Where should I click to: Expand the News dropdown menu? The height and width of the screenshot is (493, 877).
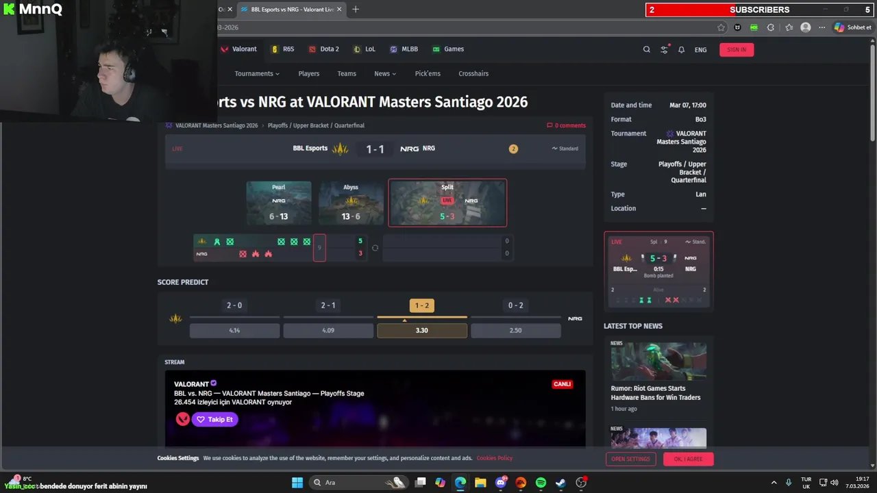386,74
